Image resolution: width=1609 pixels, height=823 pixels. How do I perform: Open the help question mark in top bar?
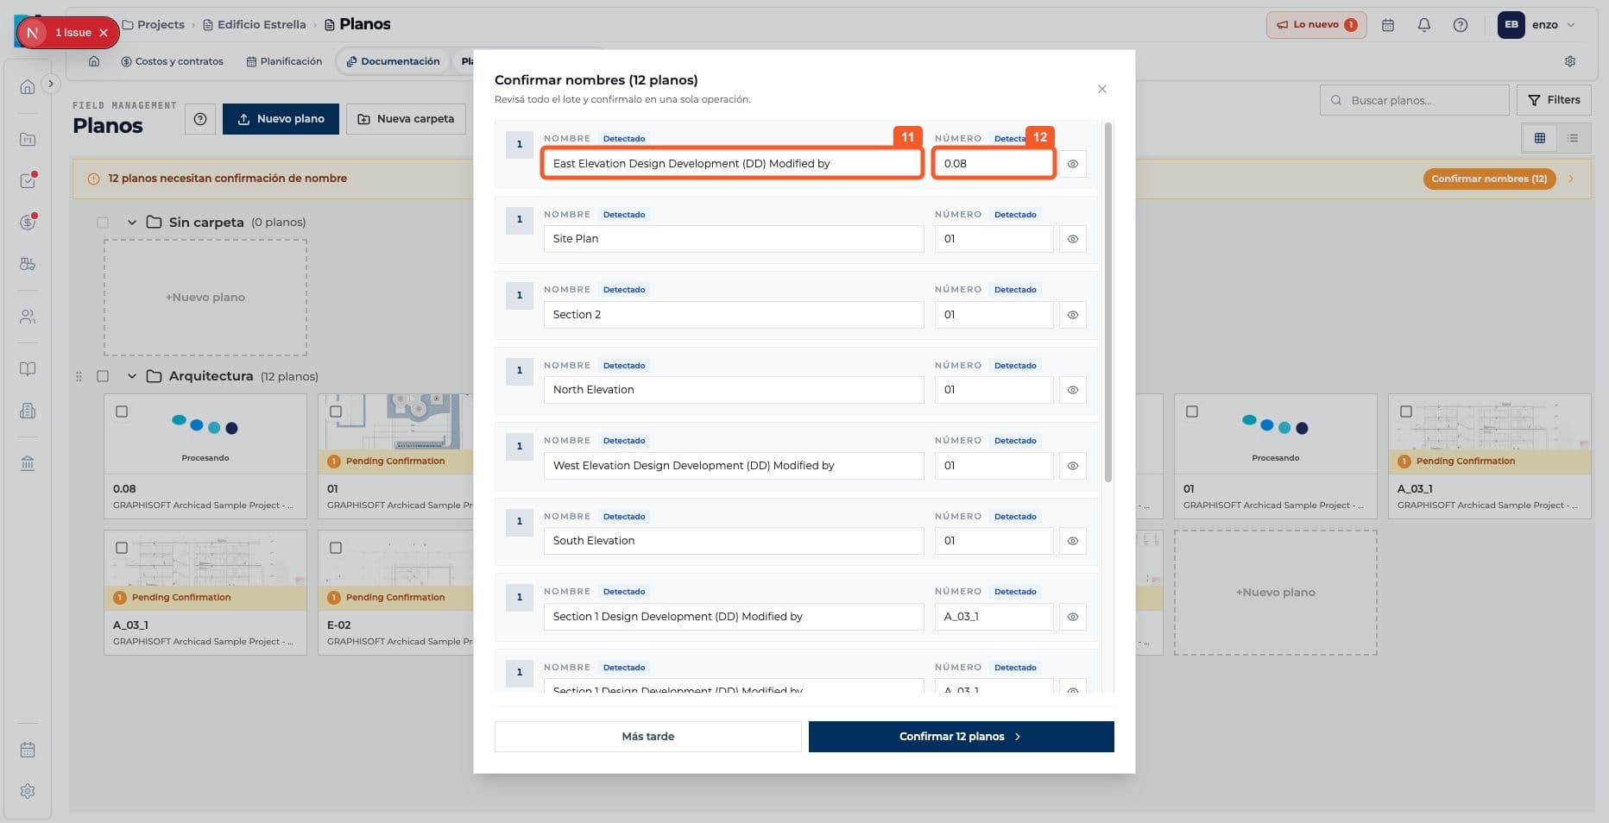click(x=1461, y=25)
